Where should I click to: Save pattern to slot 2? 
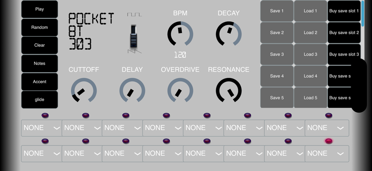[277, 33]
